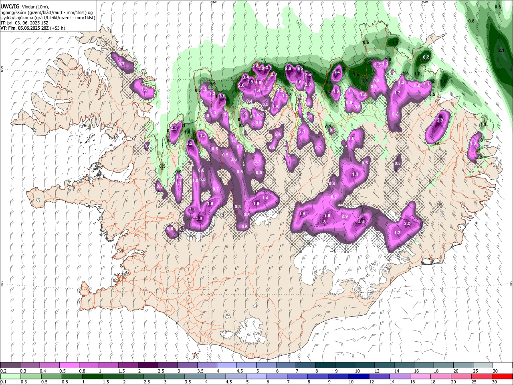The width and height of the screenshot is (513, 385).
Task: Click the pale grey 25–30 upper legend swatch
Action: pos(483,365)
